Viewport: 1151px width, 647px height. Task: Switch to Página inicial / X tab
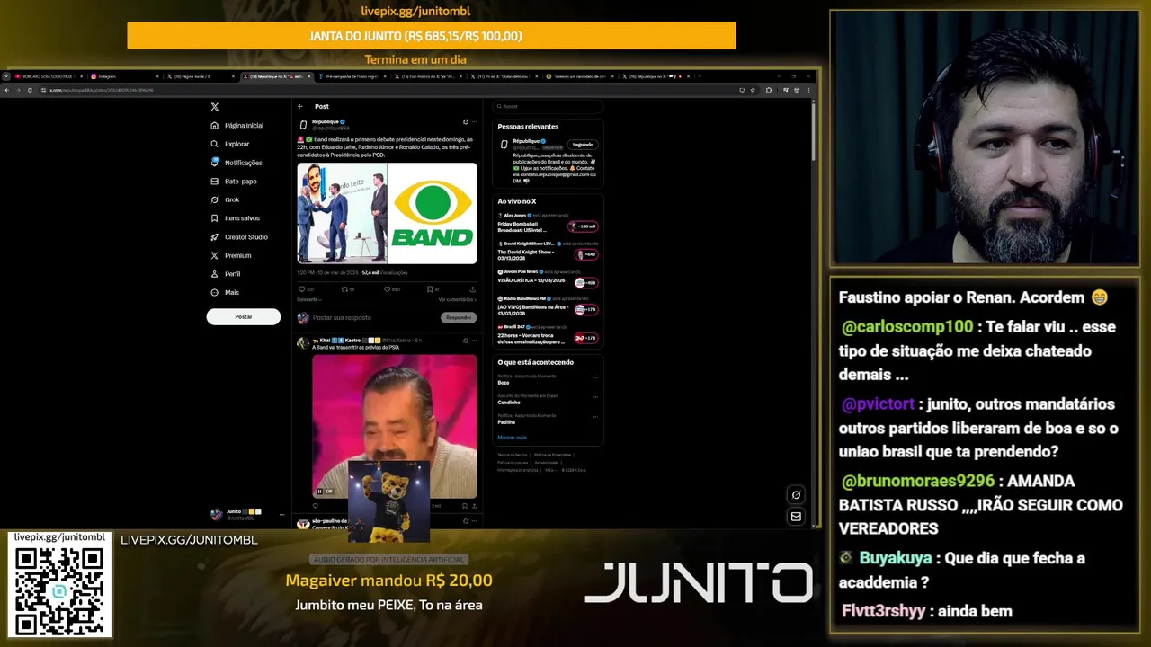(200, 76)
